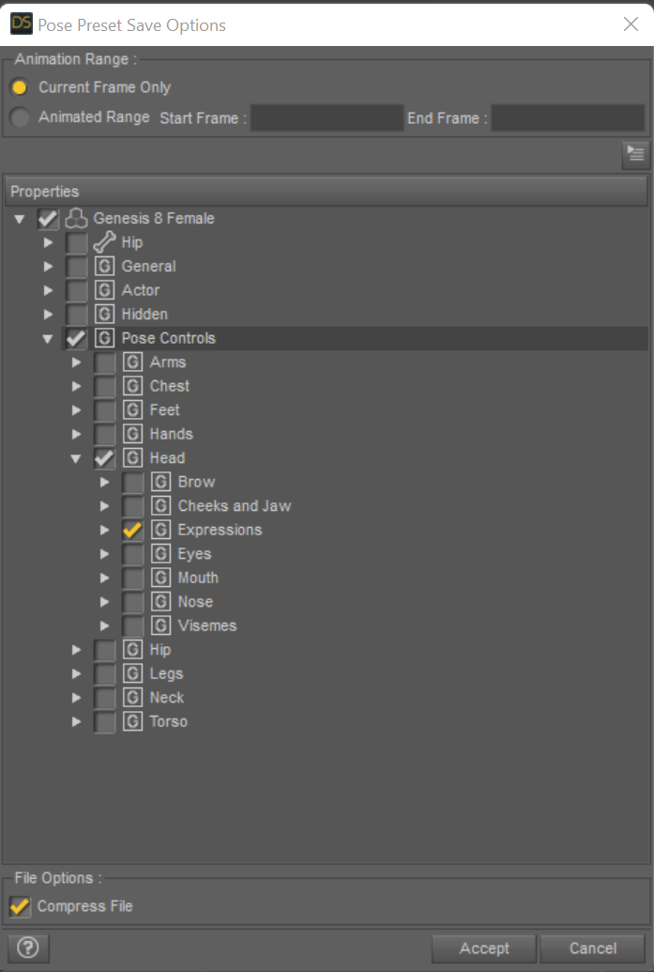Click the Genesis 8 Female figure icon
The image size is (654, 972).
(76, 218)
